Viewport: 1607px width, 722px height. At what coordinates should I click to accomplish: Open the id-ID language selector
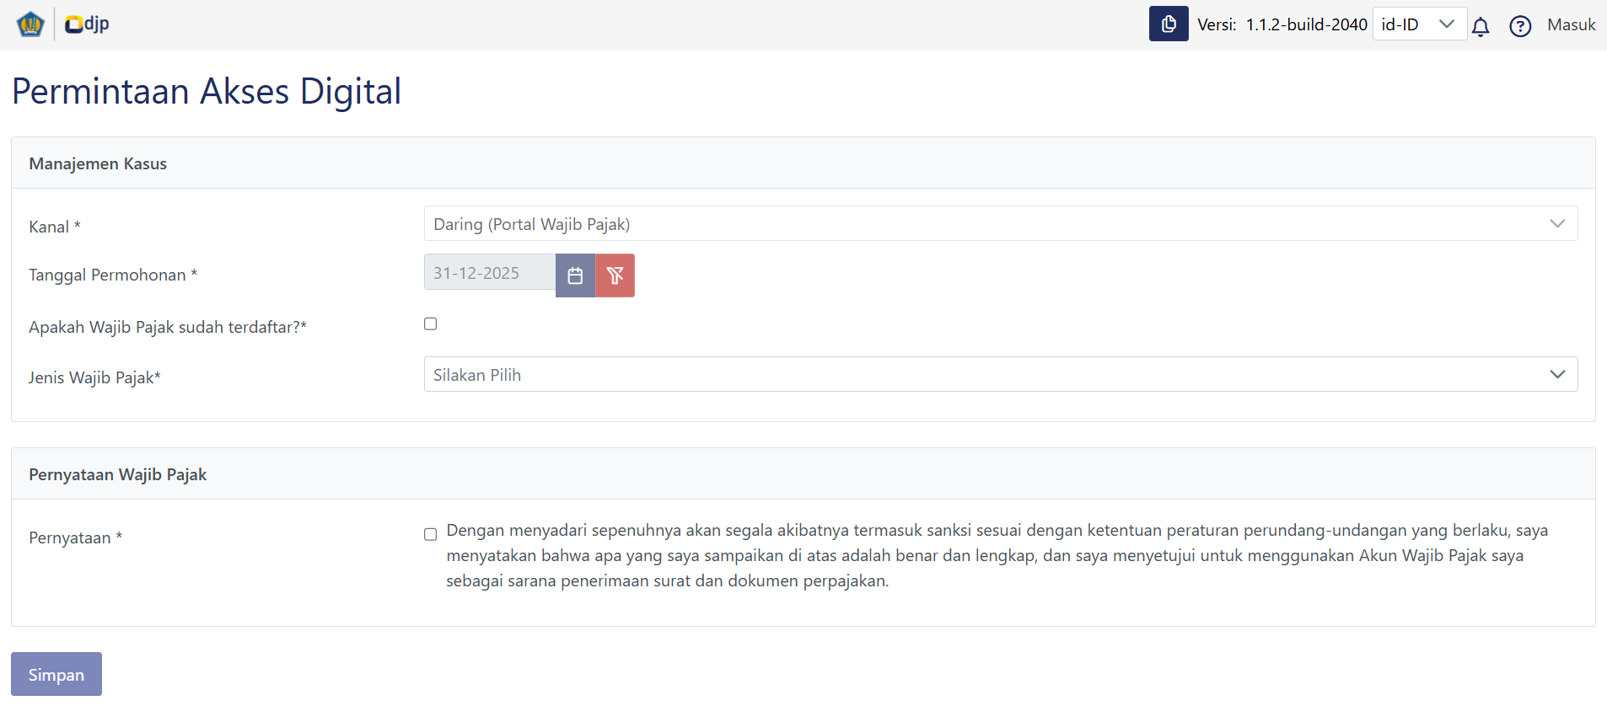pos(1419,24)
